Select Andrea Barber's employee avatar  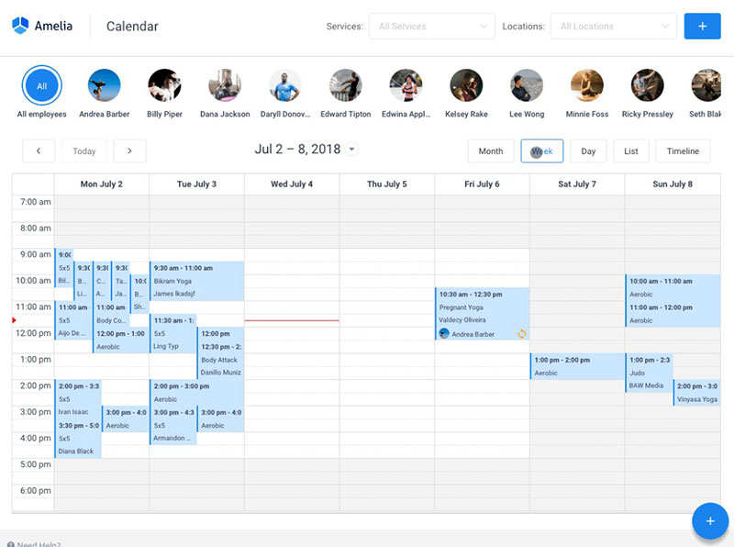point(104,85)
